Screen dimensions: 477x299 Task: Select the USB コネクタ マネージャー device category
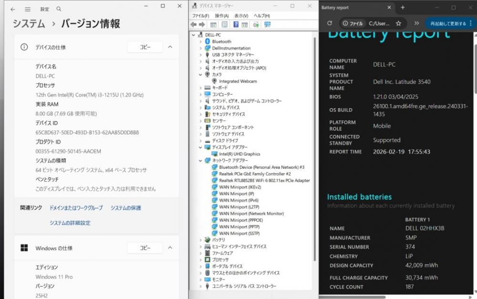[x=233, y=55]
